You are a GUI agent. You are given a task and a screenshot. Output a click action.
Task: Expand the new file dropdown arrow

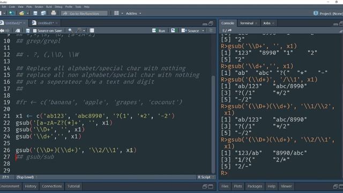(x=4, y=13)
